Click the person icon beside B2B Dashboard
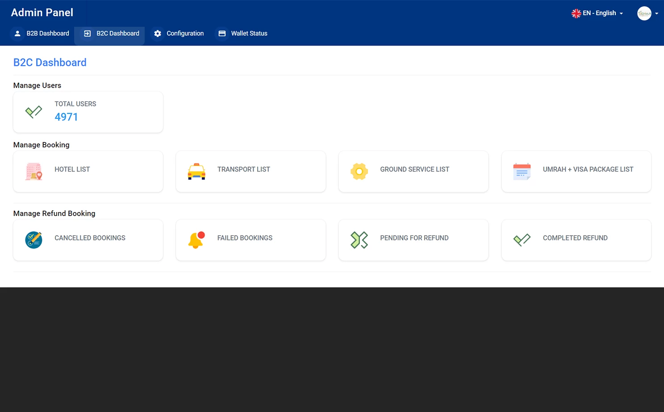The image size is (664, 412). [x=17, y=33]
